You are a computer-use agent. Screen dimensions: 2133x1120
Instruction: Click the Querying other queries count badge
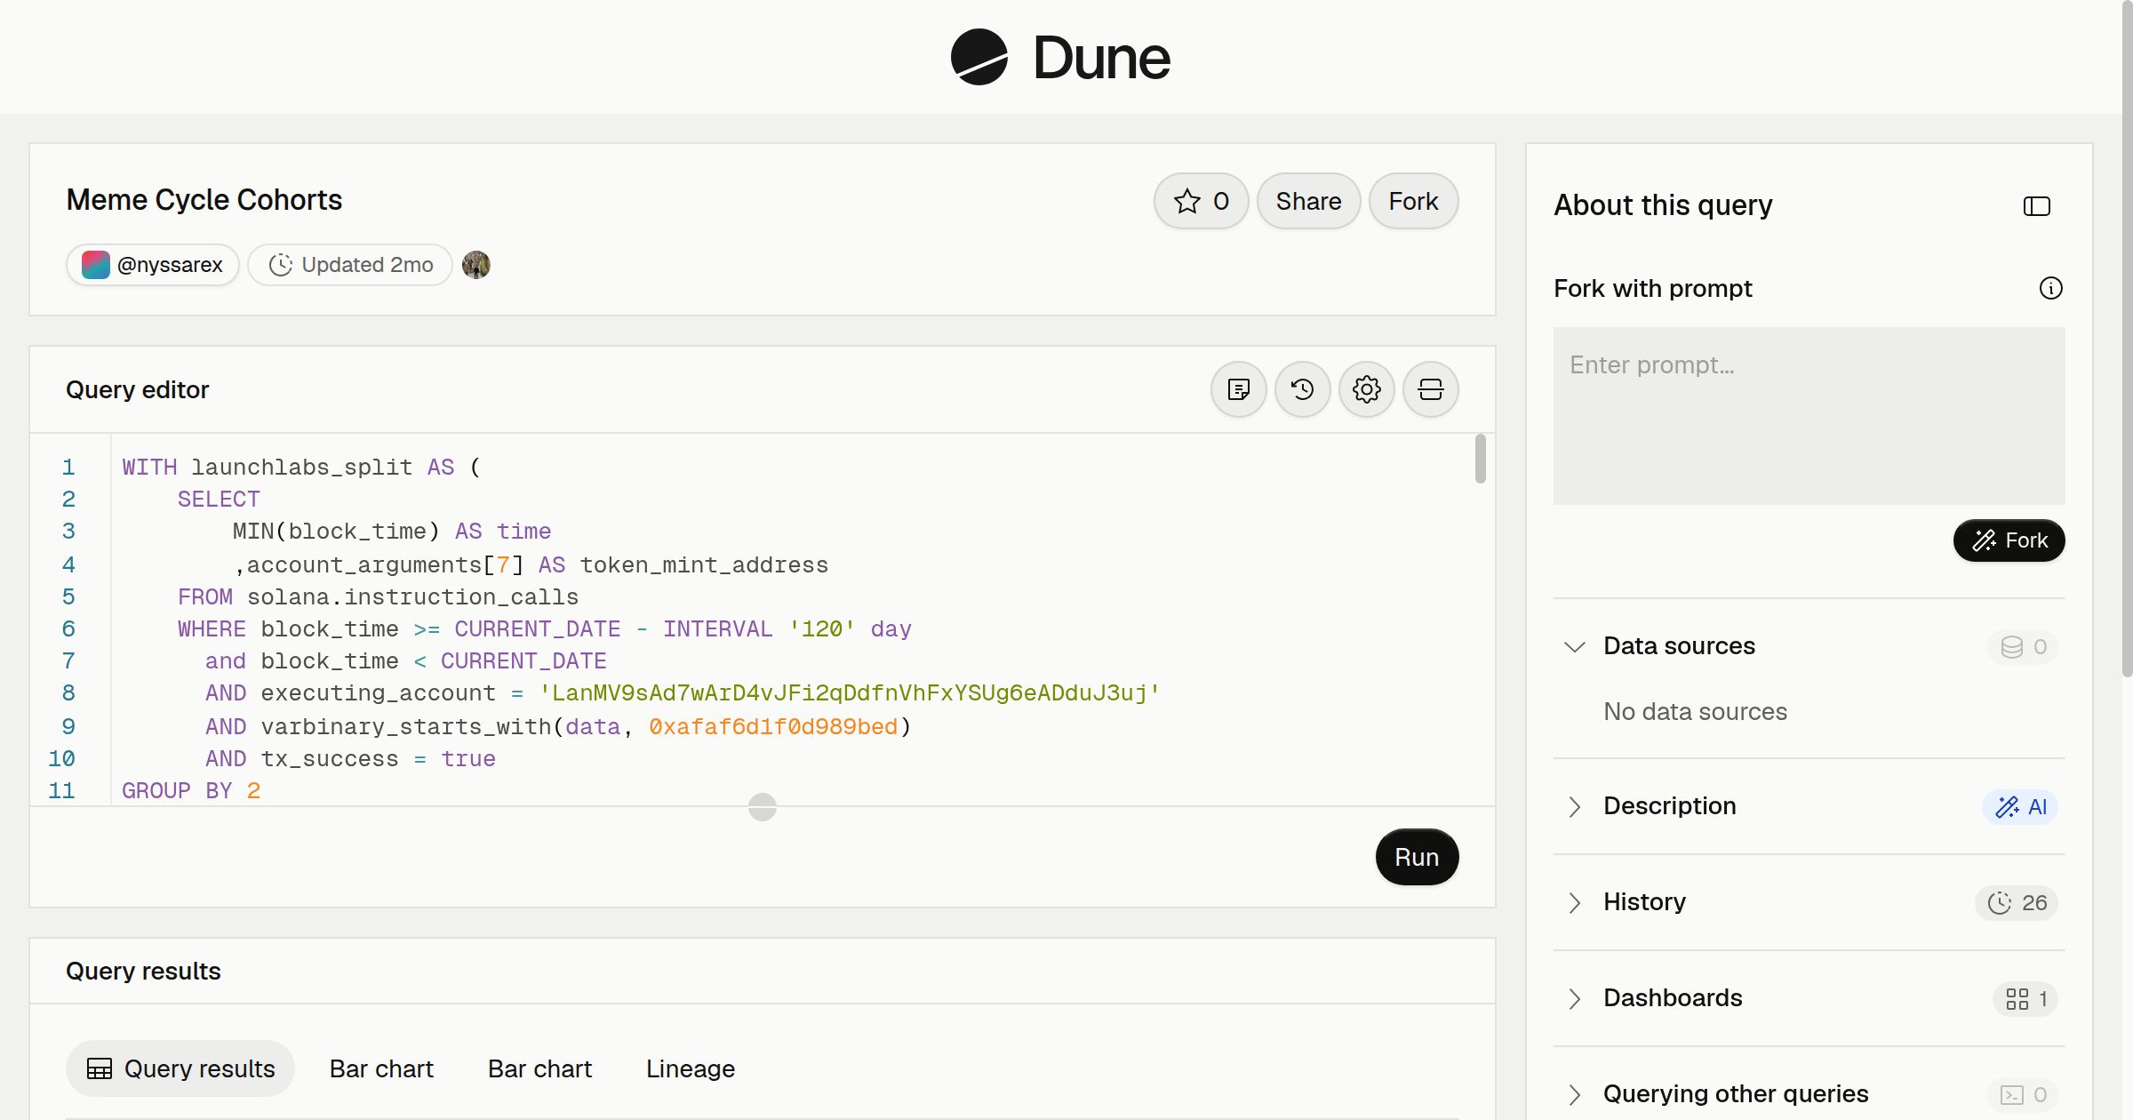2023,1094
